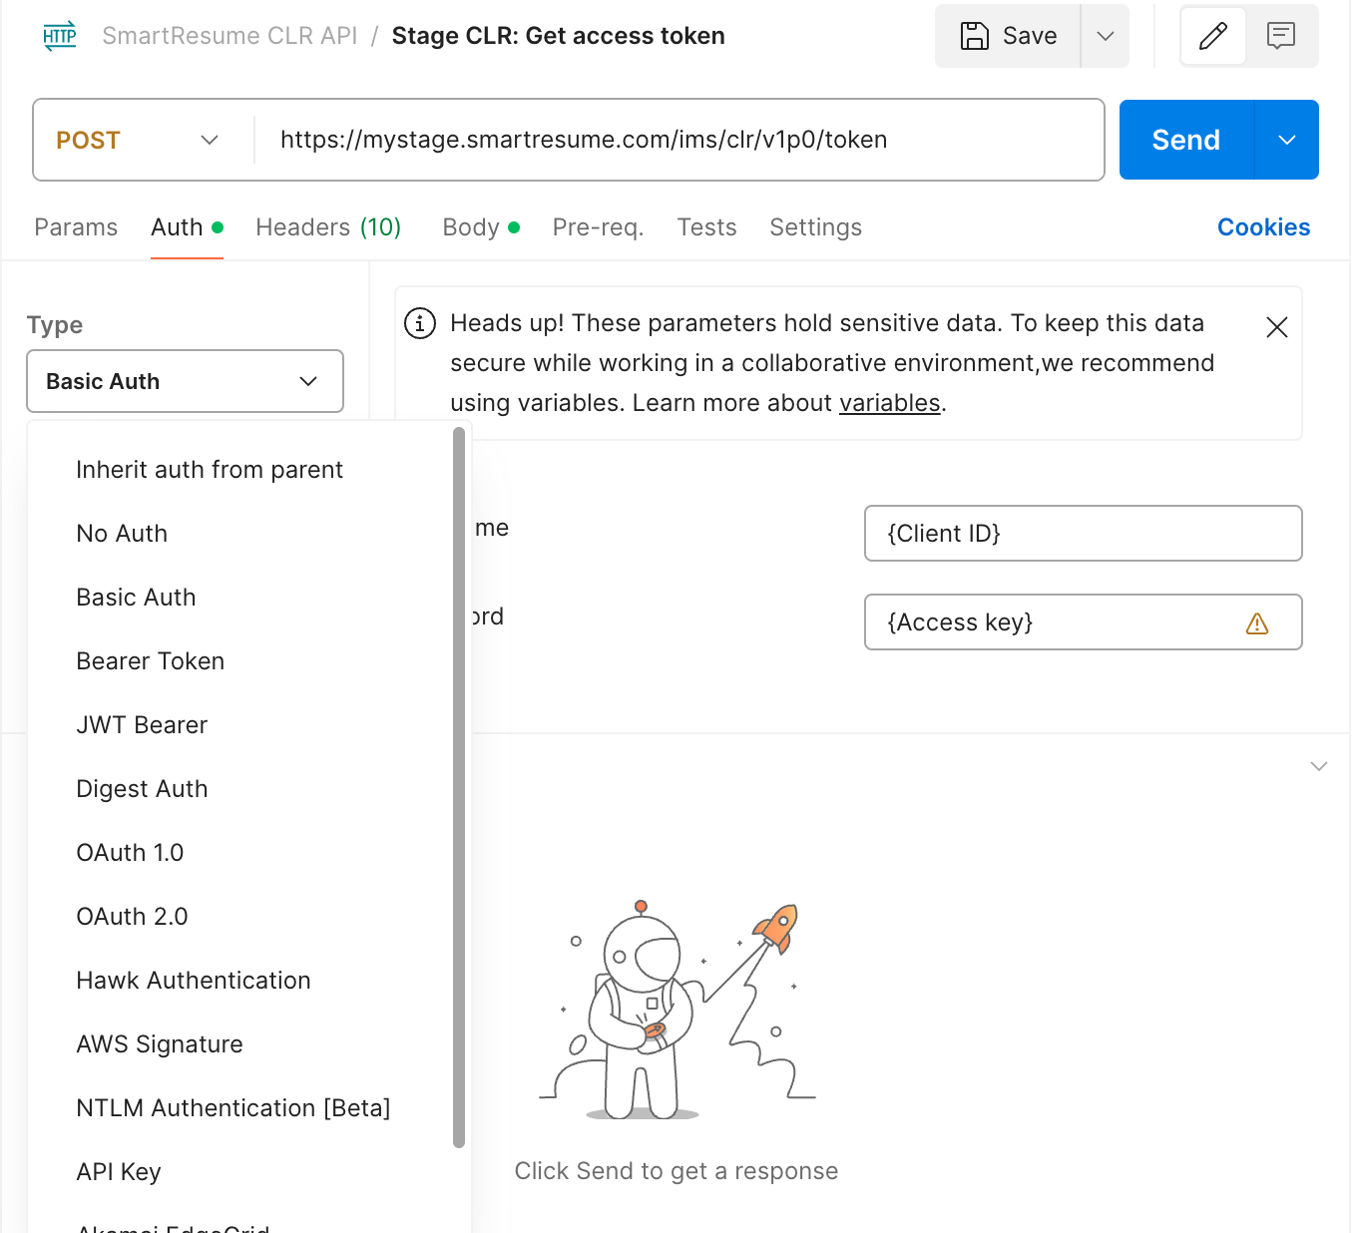
Task: Follow the variables documentation link
Action: click(889, 403)
